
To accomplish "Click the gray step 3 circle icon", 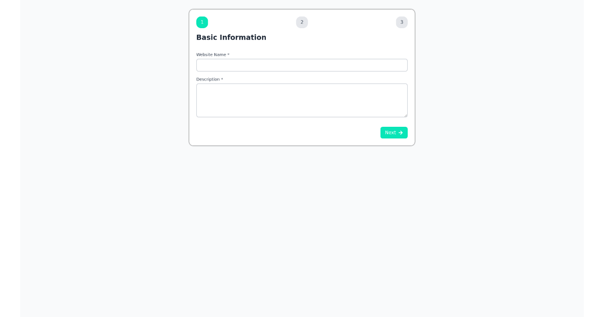I will [x=401, y=22].
